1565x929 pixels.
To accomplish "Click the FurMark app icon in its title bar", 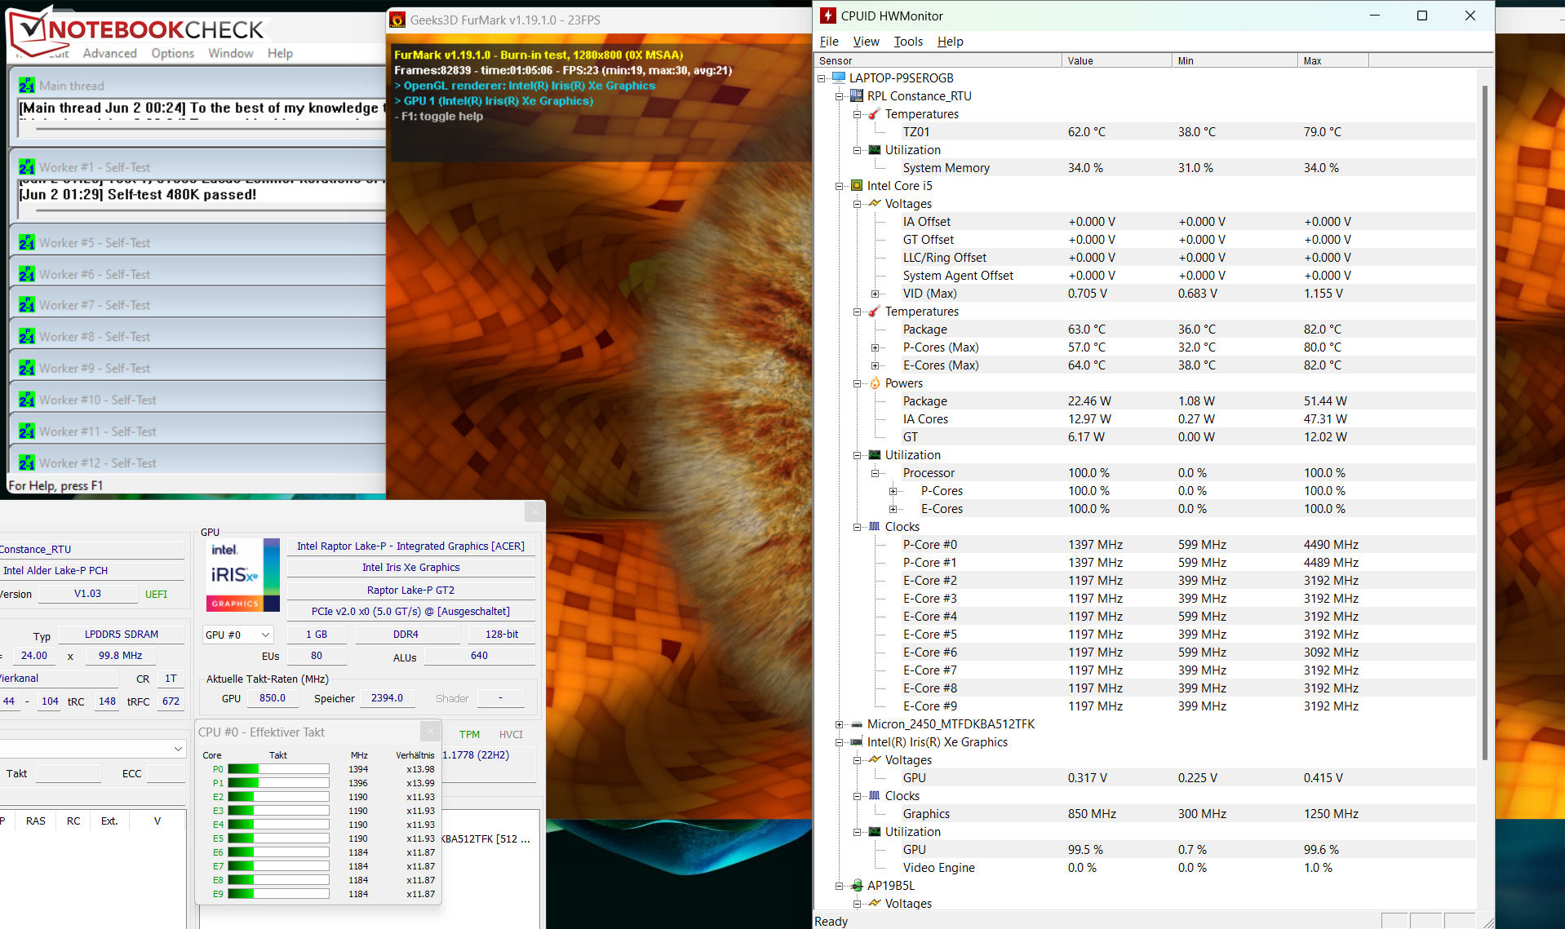I will click(x=397, y=20).
